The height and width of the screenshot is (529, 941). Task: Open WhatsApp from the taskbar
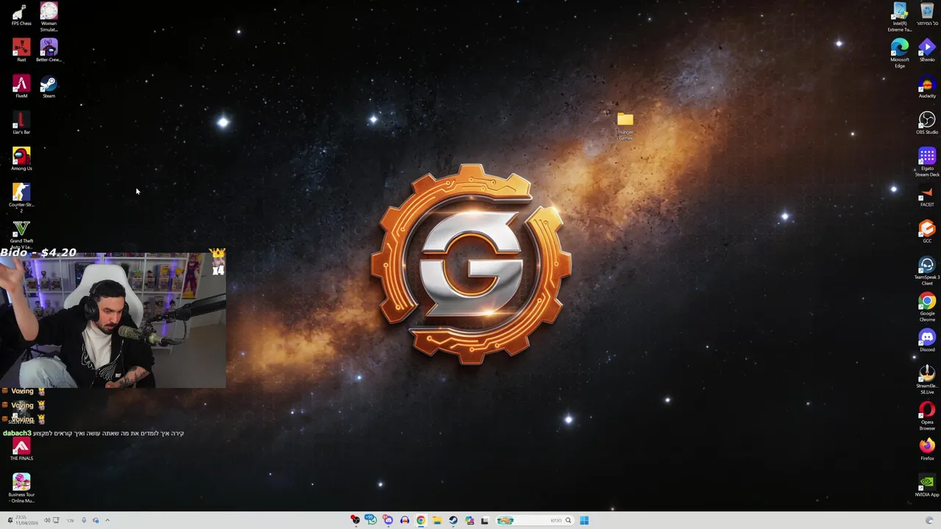tap(371, 520)
